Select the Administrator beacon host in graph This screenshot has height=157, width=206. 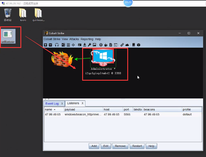103,57
